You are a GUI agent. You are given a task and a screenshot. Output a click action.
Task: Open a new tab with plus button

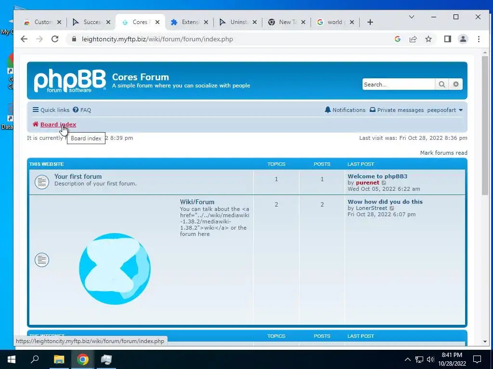point(370,22)
